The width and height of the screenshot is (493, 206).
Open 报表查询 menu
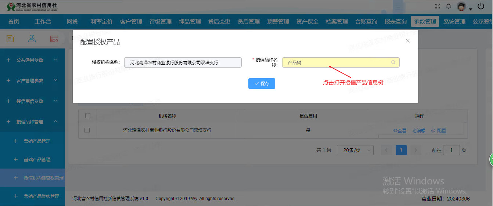point(396,21)
